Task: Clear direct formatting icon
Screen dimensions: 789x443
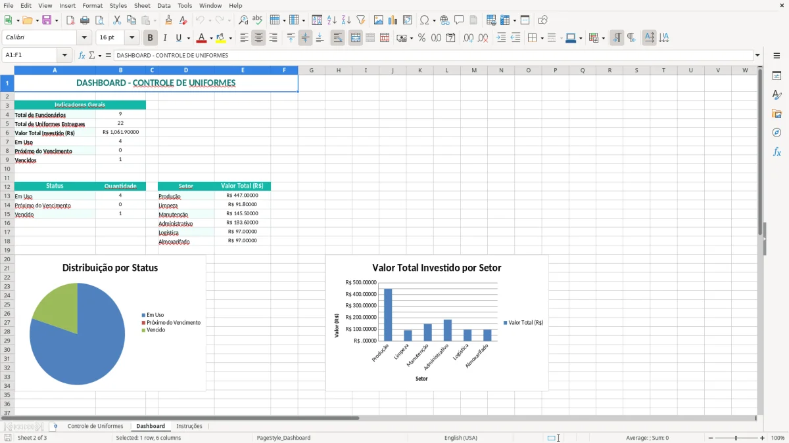Action: pyautogui.click(x=183, y=20)
